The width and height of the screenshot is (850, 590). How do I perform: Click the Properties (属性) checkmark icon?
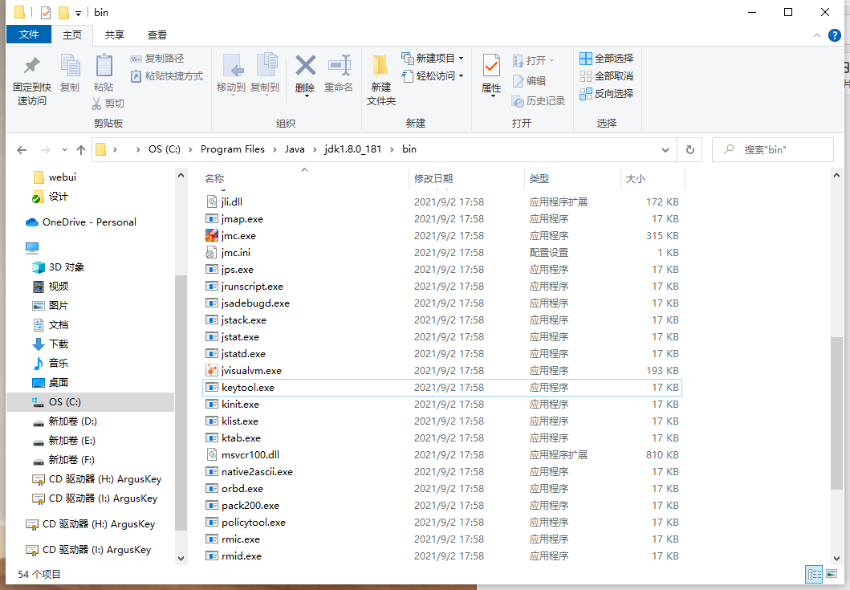(491, 66)
